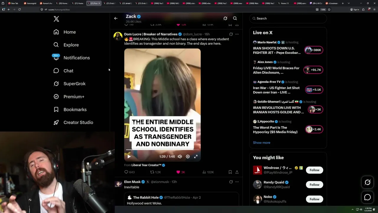Viewport: 378px width, 213px height.
Task: Expand the video to fullscreen
Action: [196, 156]
